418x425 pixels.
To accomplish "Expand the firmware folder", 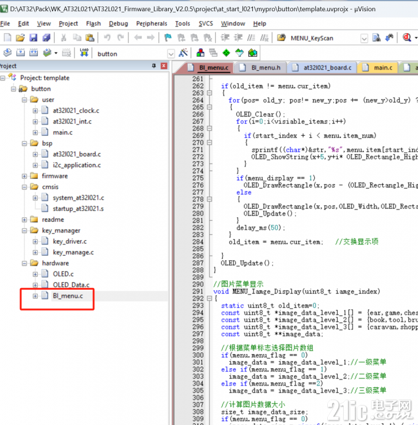I will click(24, 176).
